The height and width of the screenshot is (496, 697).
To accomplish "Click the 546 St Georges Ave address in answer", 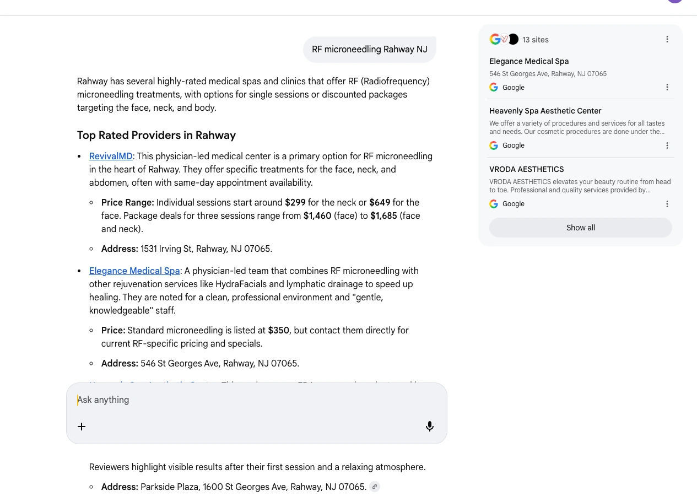I will click(219, 363).
